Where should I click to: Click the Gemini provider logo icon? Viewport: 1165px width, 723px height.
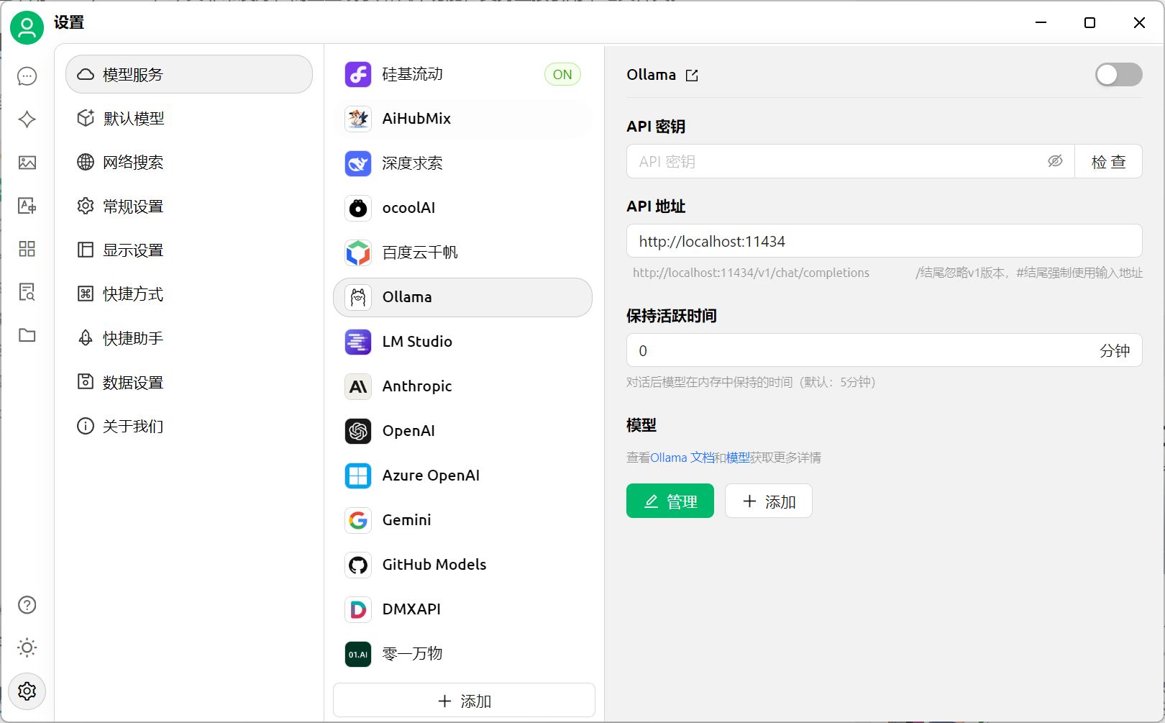click(358, 520)
